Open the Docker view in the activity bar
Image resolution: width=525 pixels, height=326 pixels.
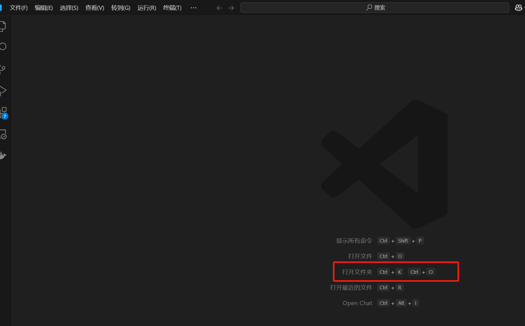point(3,155)
